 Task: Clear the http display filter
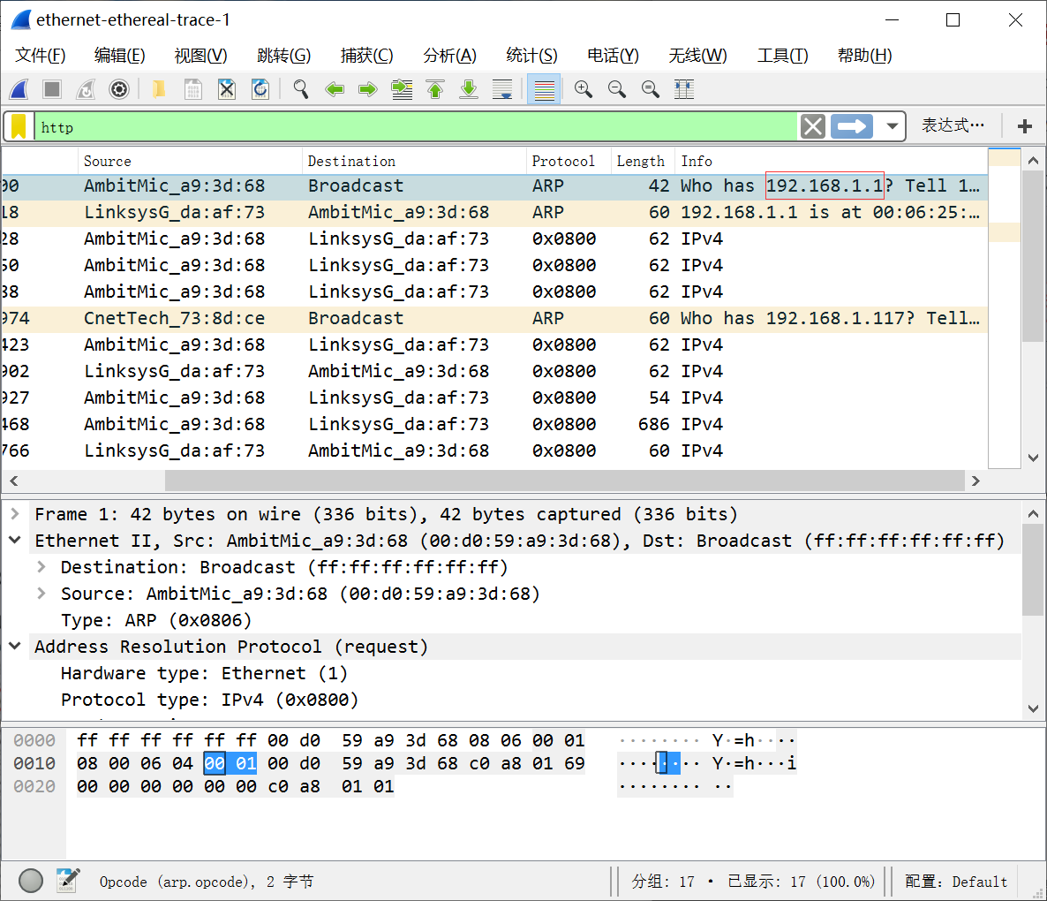(813, 126)
